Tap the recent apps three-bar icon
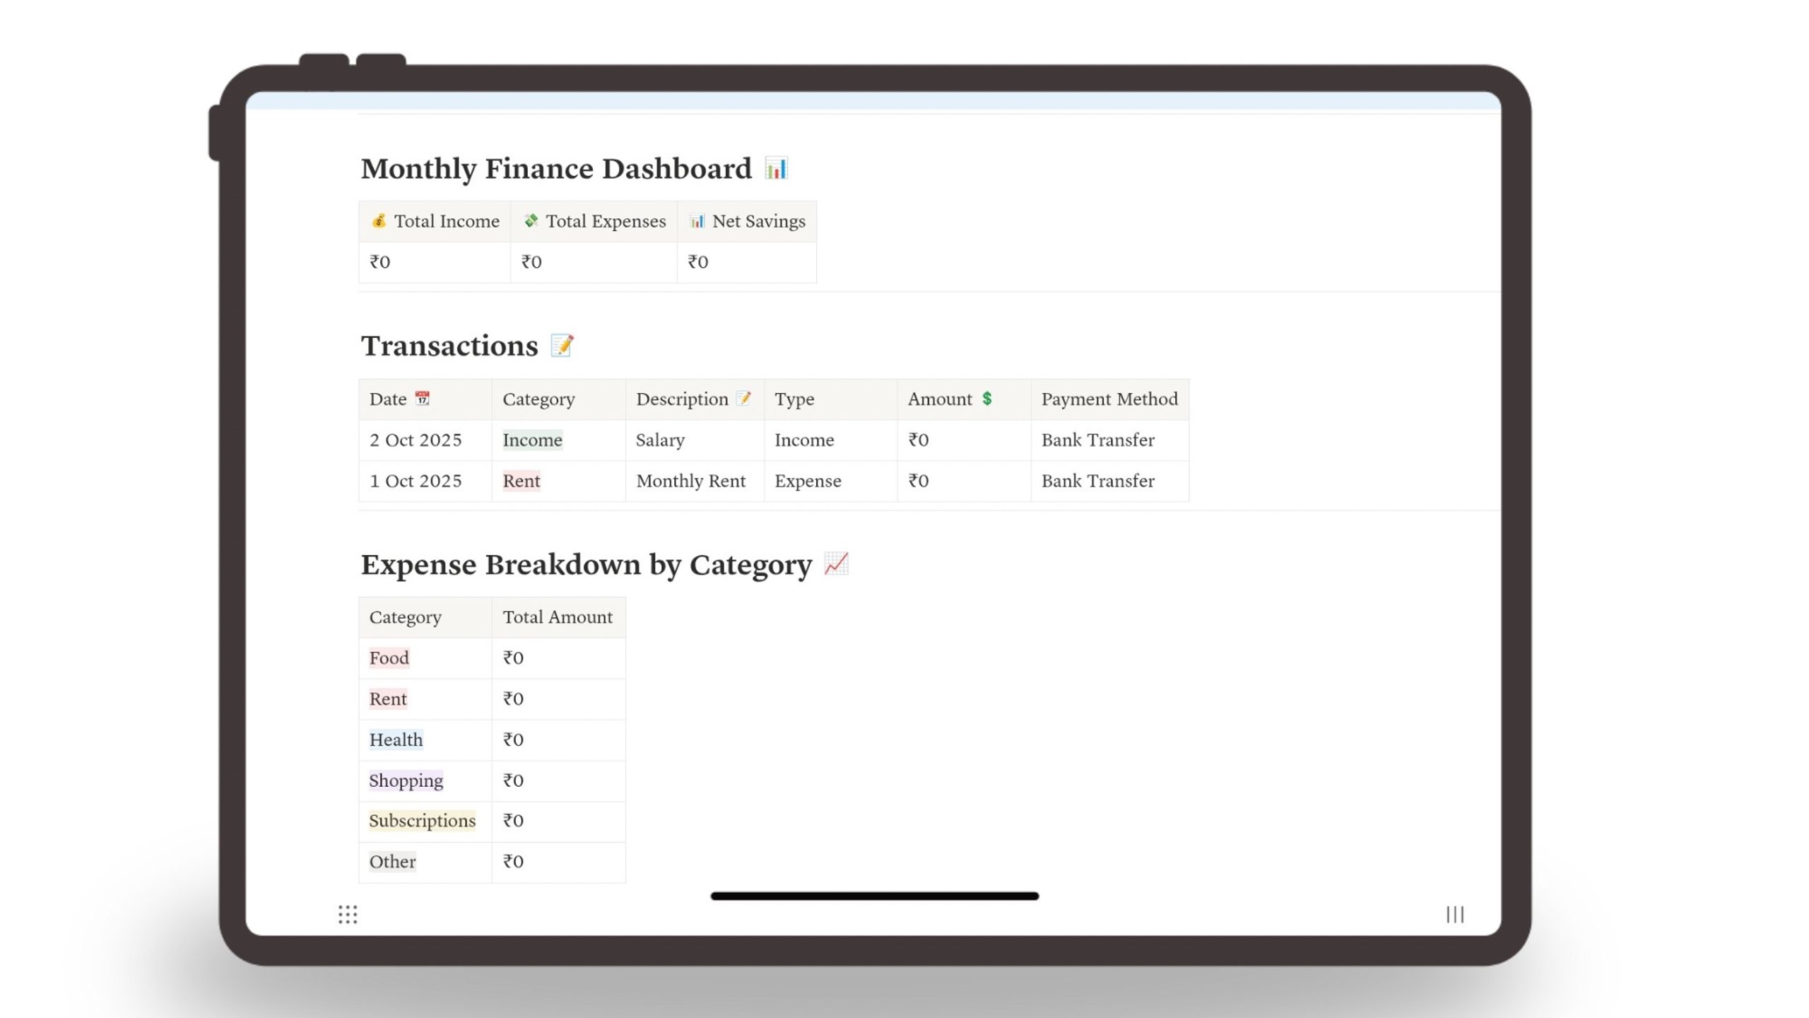The image size is (1809, 1018). pyautogui.click(x=1455, y=914)
